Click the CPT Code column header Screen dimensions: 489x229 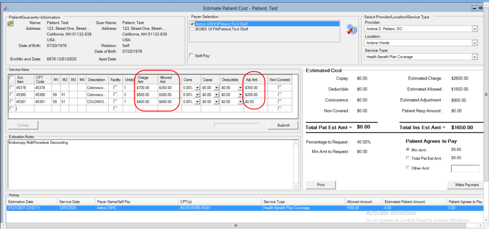43,79
